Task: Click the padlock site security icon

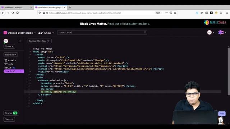Action: point(44,13)
